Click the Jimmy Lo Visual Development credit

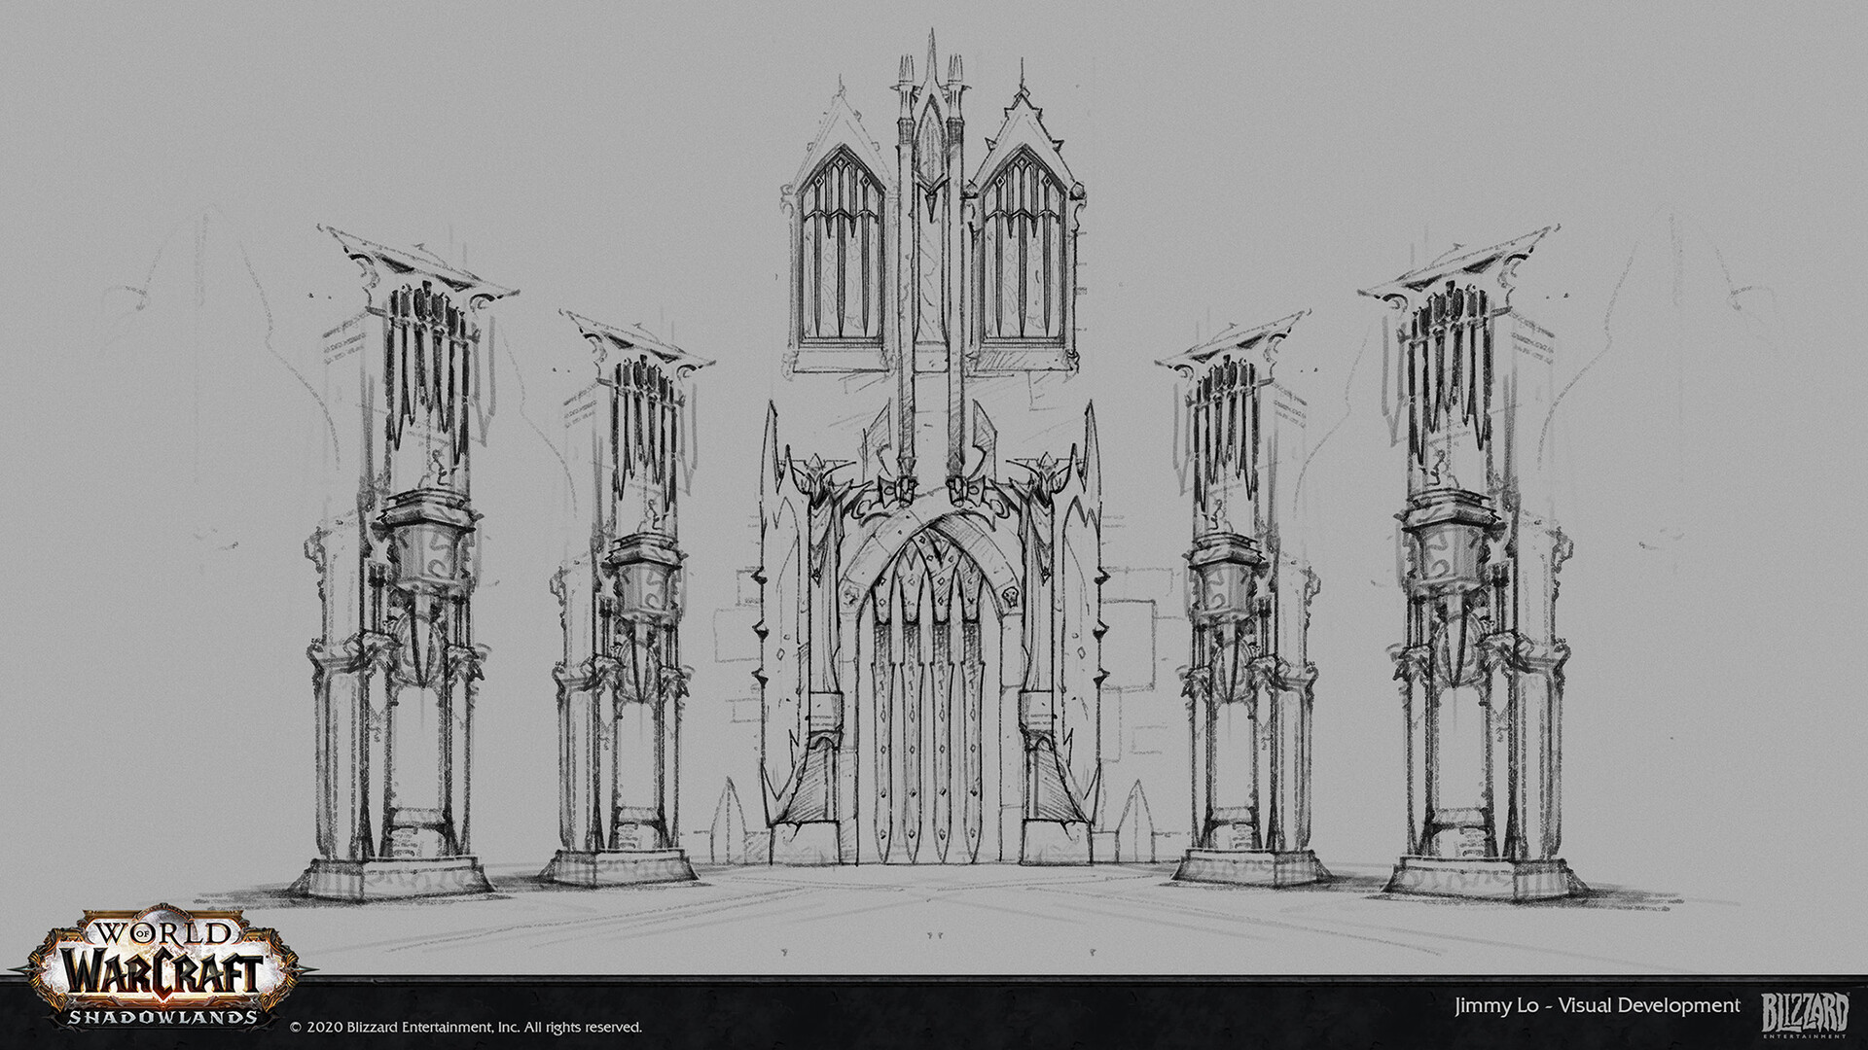point(1597,1006)
